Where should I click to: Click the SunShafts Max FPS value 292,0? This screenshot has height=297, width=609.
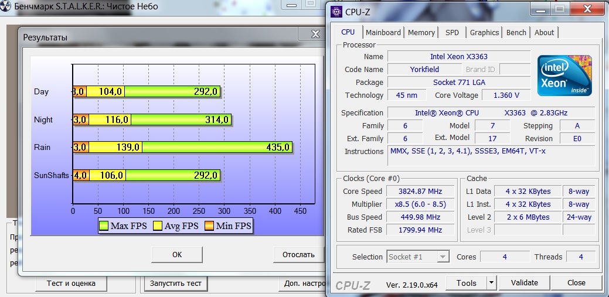pyautogui.click(x=206, y=175)
